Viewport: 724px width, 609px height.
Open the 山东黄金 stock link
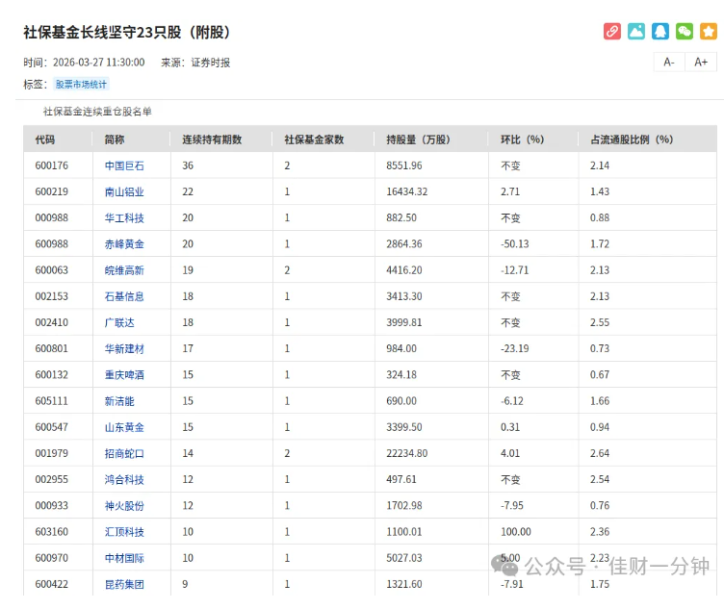(x=124, y=427)
